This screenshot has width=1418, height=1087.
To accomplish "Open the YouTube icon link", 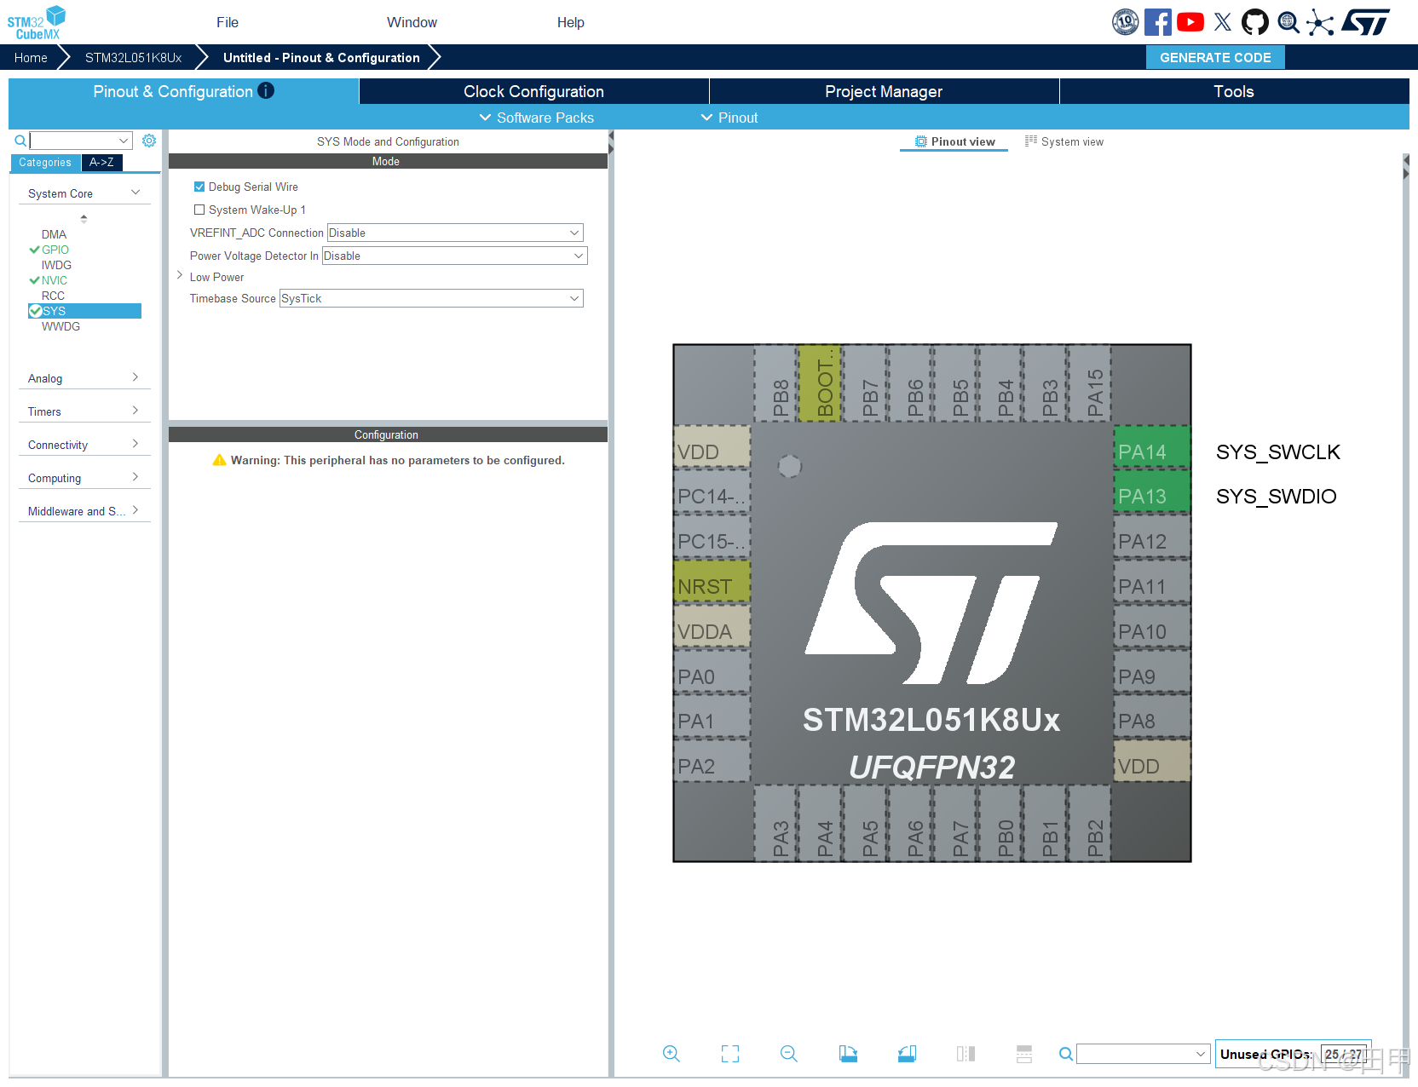I will point(1190,22).
